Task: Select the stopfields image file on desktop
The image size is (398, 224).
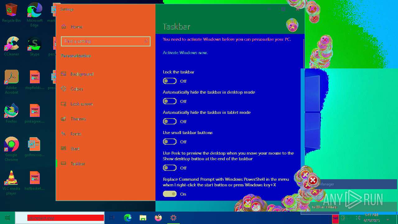Action: pos(35,80)
